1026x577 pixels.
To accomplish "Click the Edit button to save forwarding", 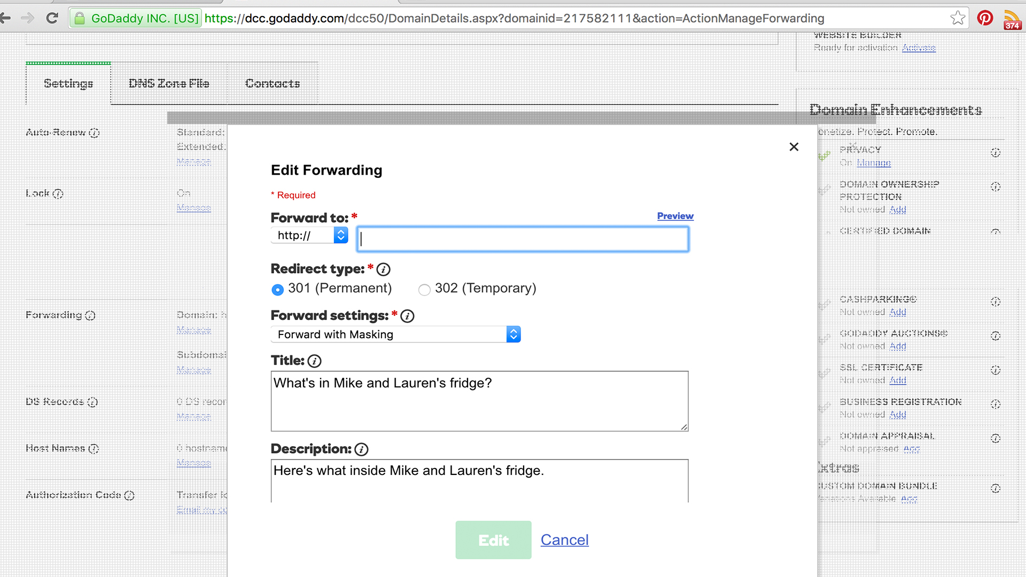I will click(x=493, y=540).
